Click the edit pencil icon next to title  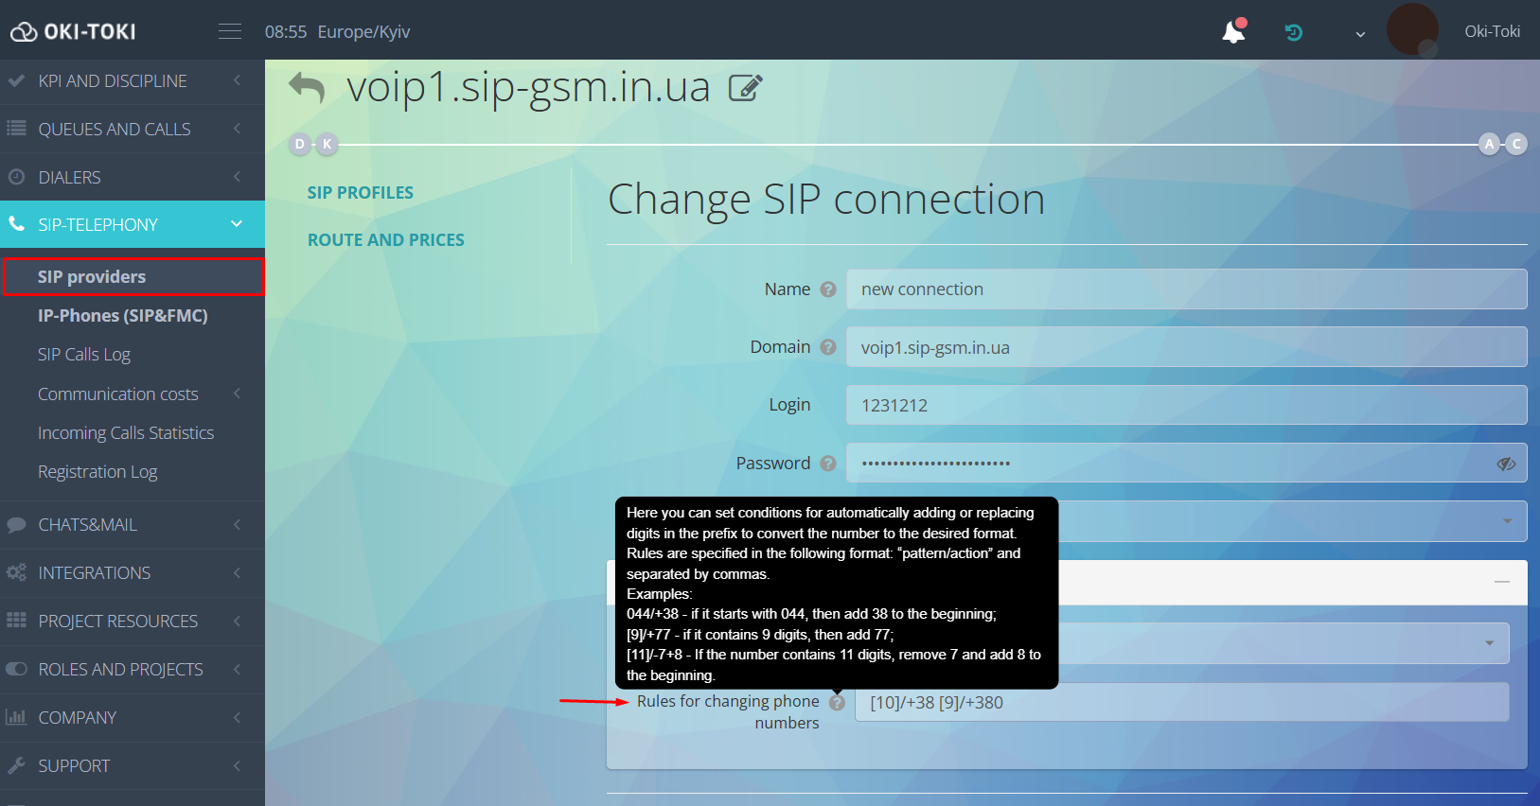tap(745, 88)
